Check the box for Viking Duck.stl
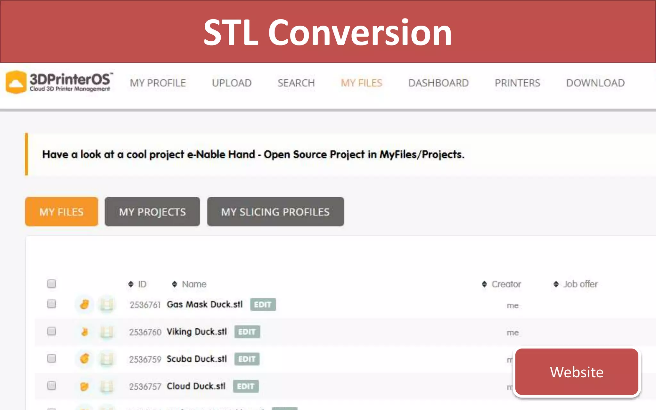The image size is (656, 410). coord(52,331)
